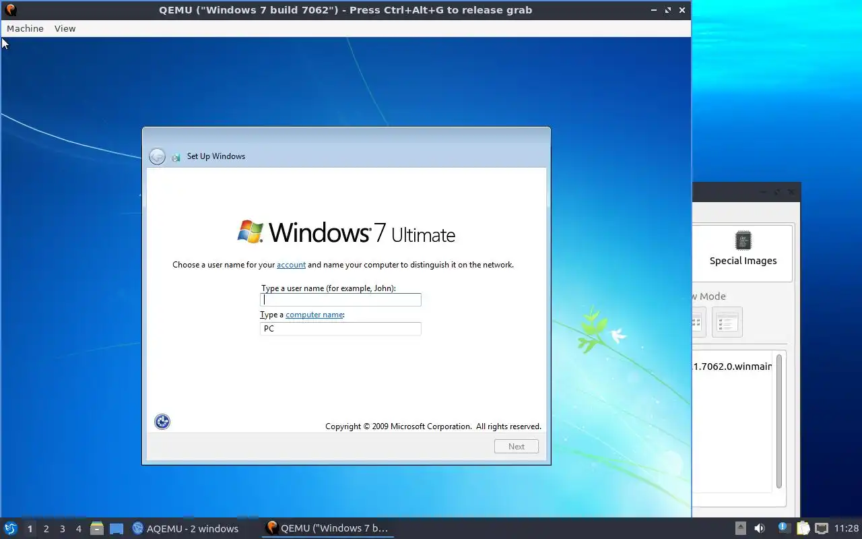Click the back arrow in Set Up Windows
The height and width of the screenshot is (539, 862).
pyautogui.click(x=157, y=156)
